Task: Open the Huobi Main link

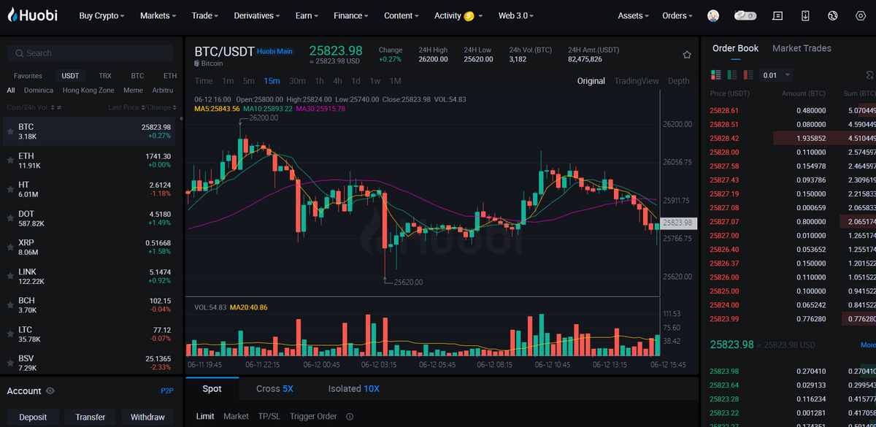Action: coord(274,52)
